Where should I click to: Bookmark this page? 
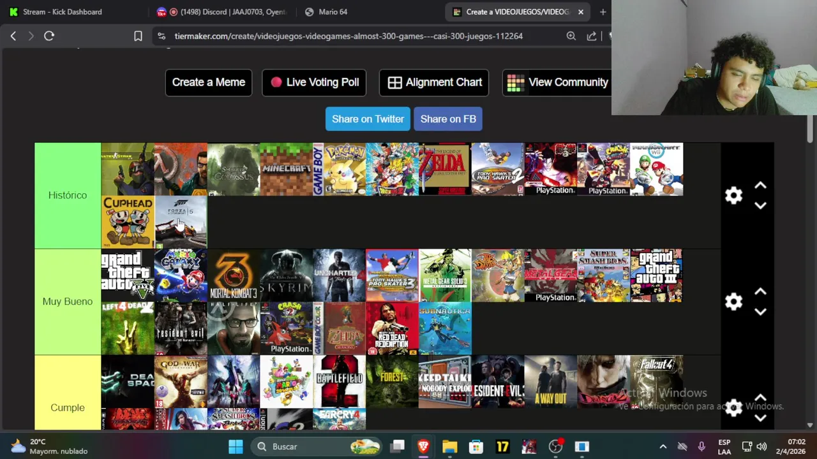pos(138,36)
